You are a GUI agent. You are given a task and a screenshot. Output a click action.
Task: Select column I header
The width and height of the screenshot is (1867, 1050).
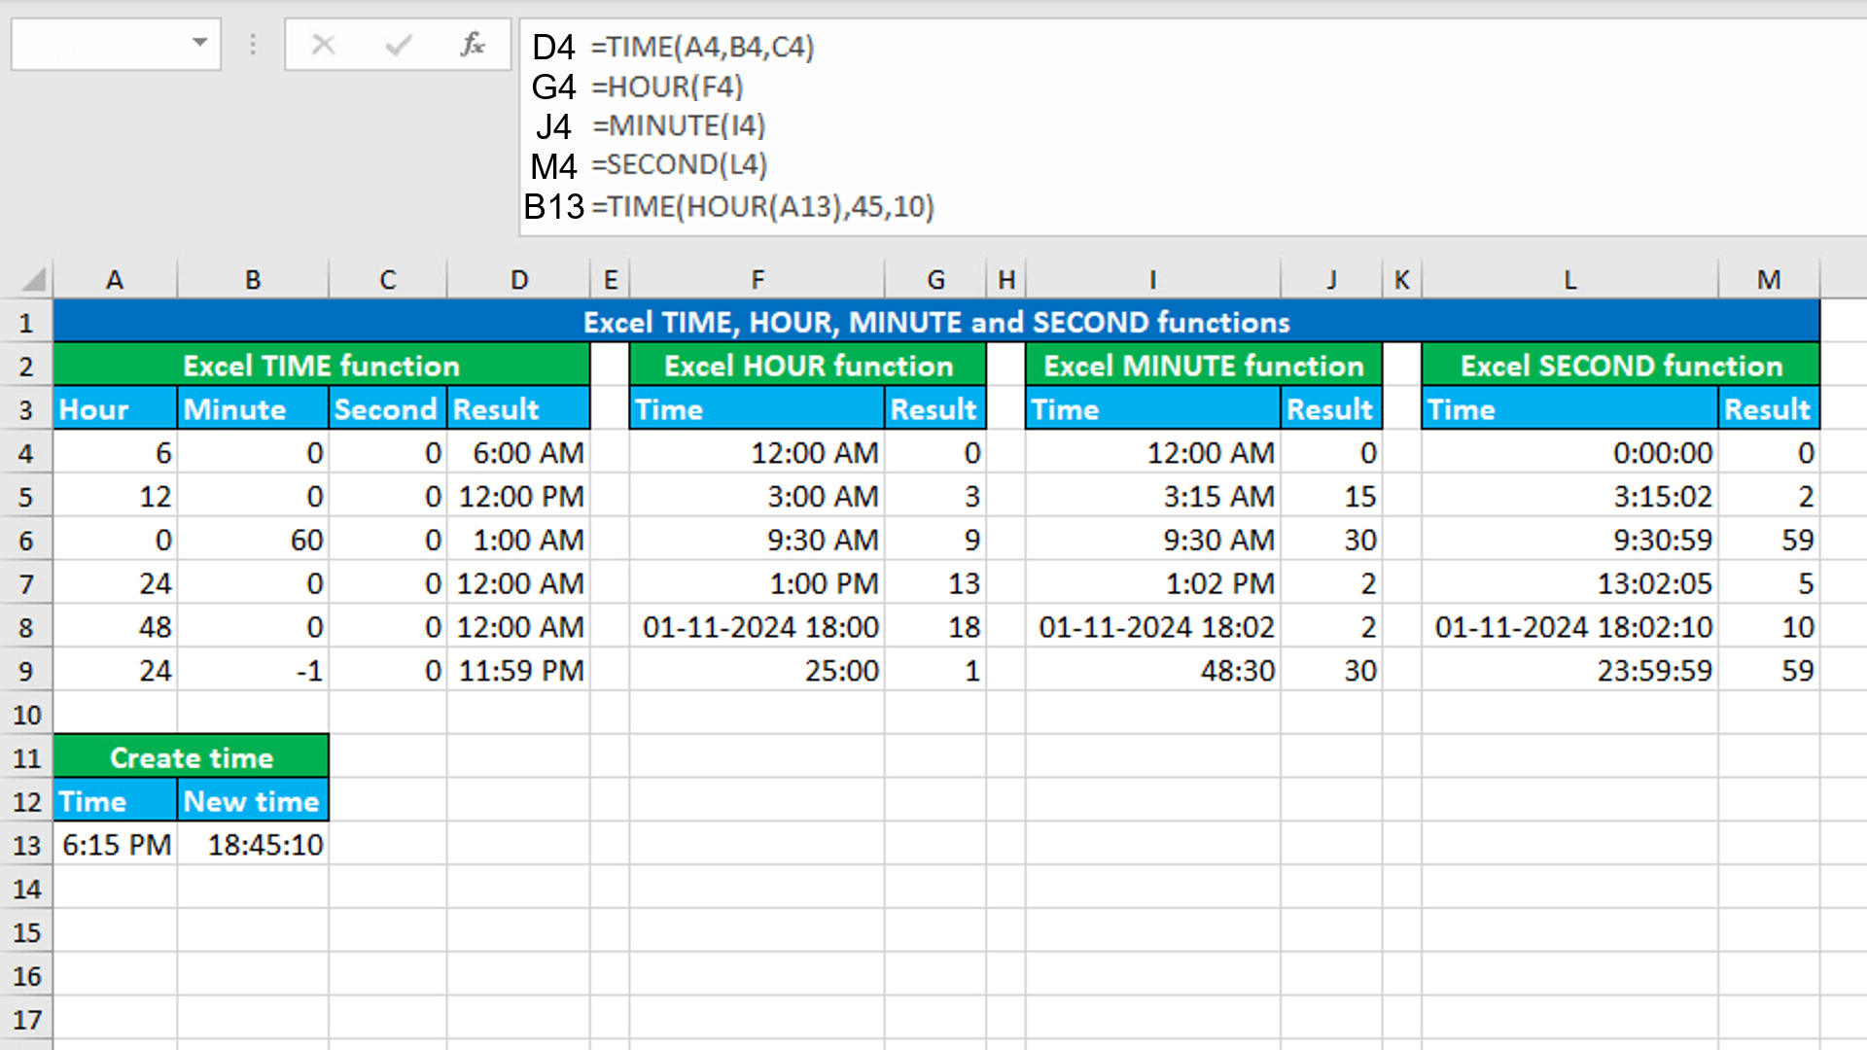click(1152, 280)
